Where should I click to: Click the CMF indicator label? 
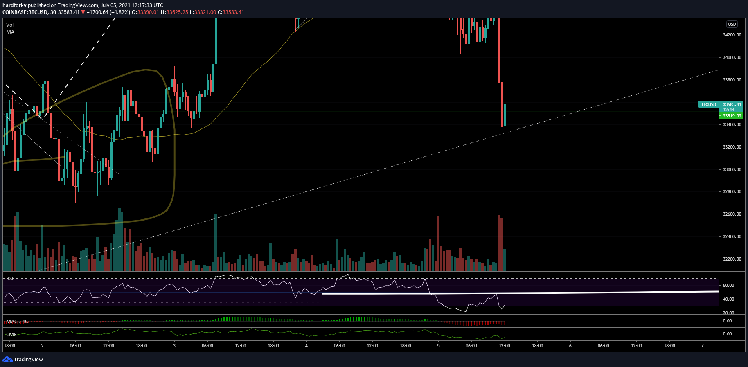(x=11, y=335)
